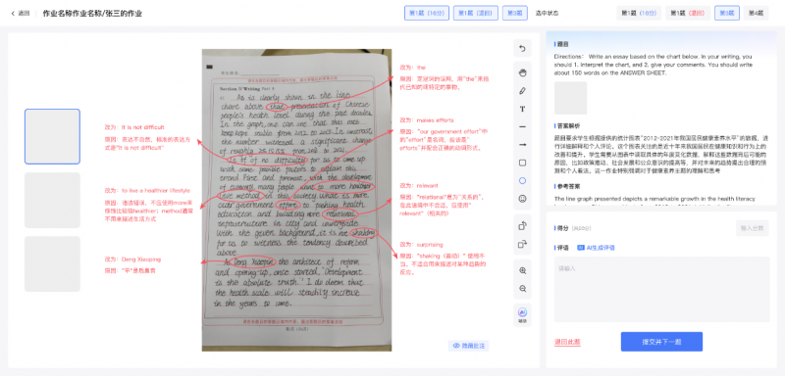785x376 pixels.
Task: Click the 返回 back arrow
Action: [x=21, y=14]
